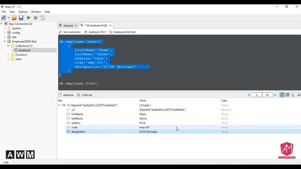Collapse the Collections (1) folder

8,46
